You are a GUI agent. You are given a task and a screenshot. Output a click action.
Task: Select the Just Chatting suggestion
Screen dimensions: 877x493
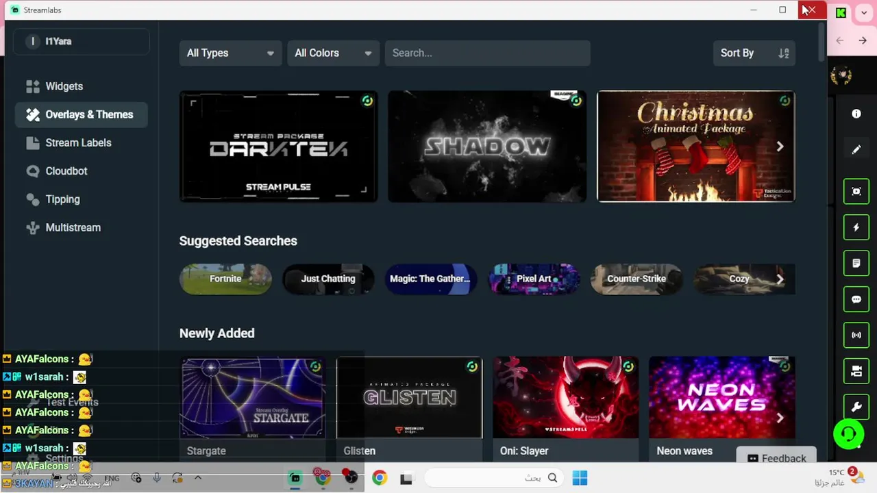tap(328, 279)
